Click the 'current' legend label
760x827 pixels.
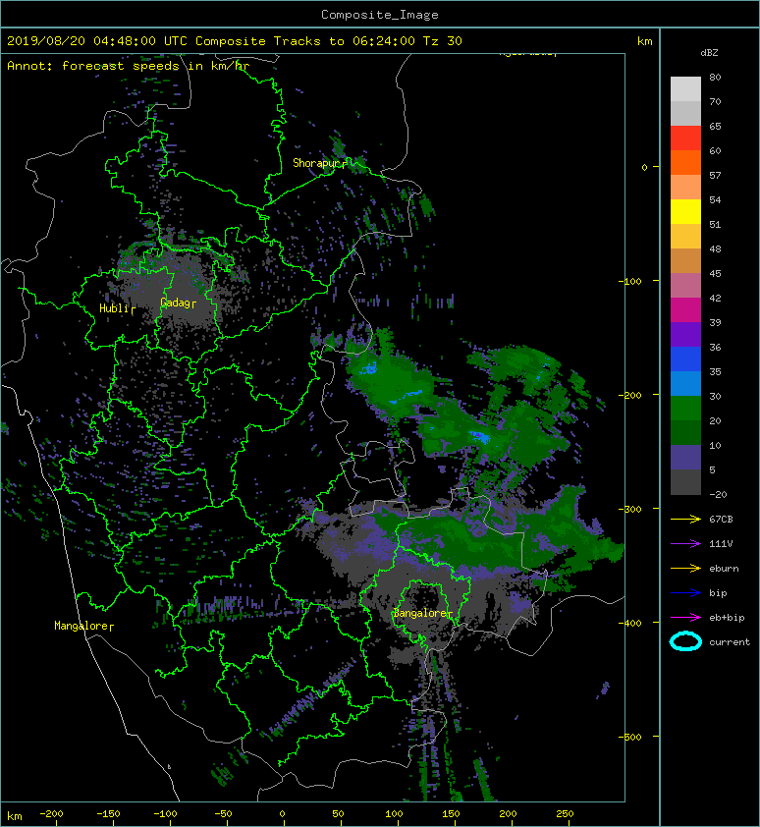(x=730, y=642)
